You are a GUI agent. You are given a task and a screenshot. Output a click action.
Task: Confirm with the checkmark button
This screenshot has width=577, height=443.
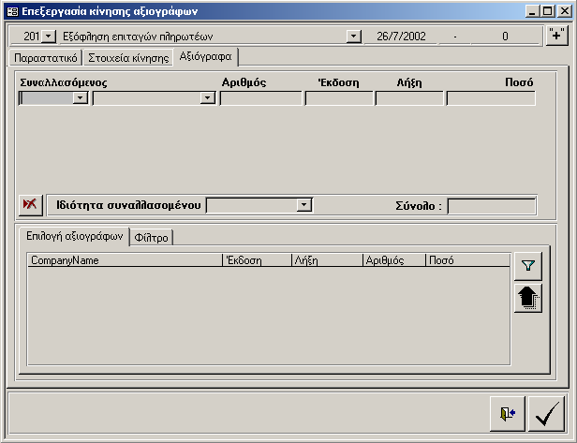pyautogui.click(x=544, y=413)
